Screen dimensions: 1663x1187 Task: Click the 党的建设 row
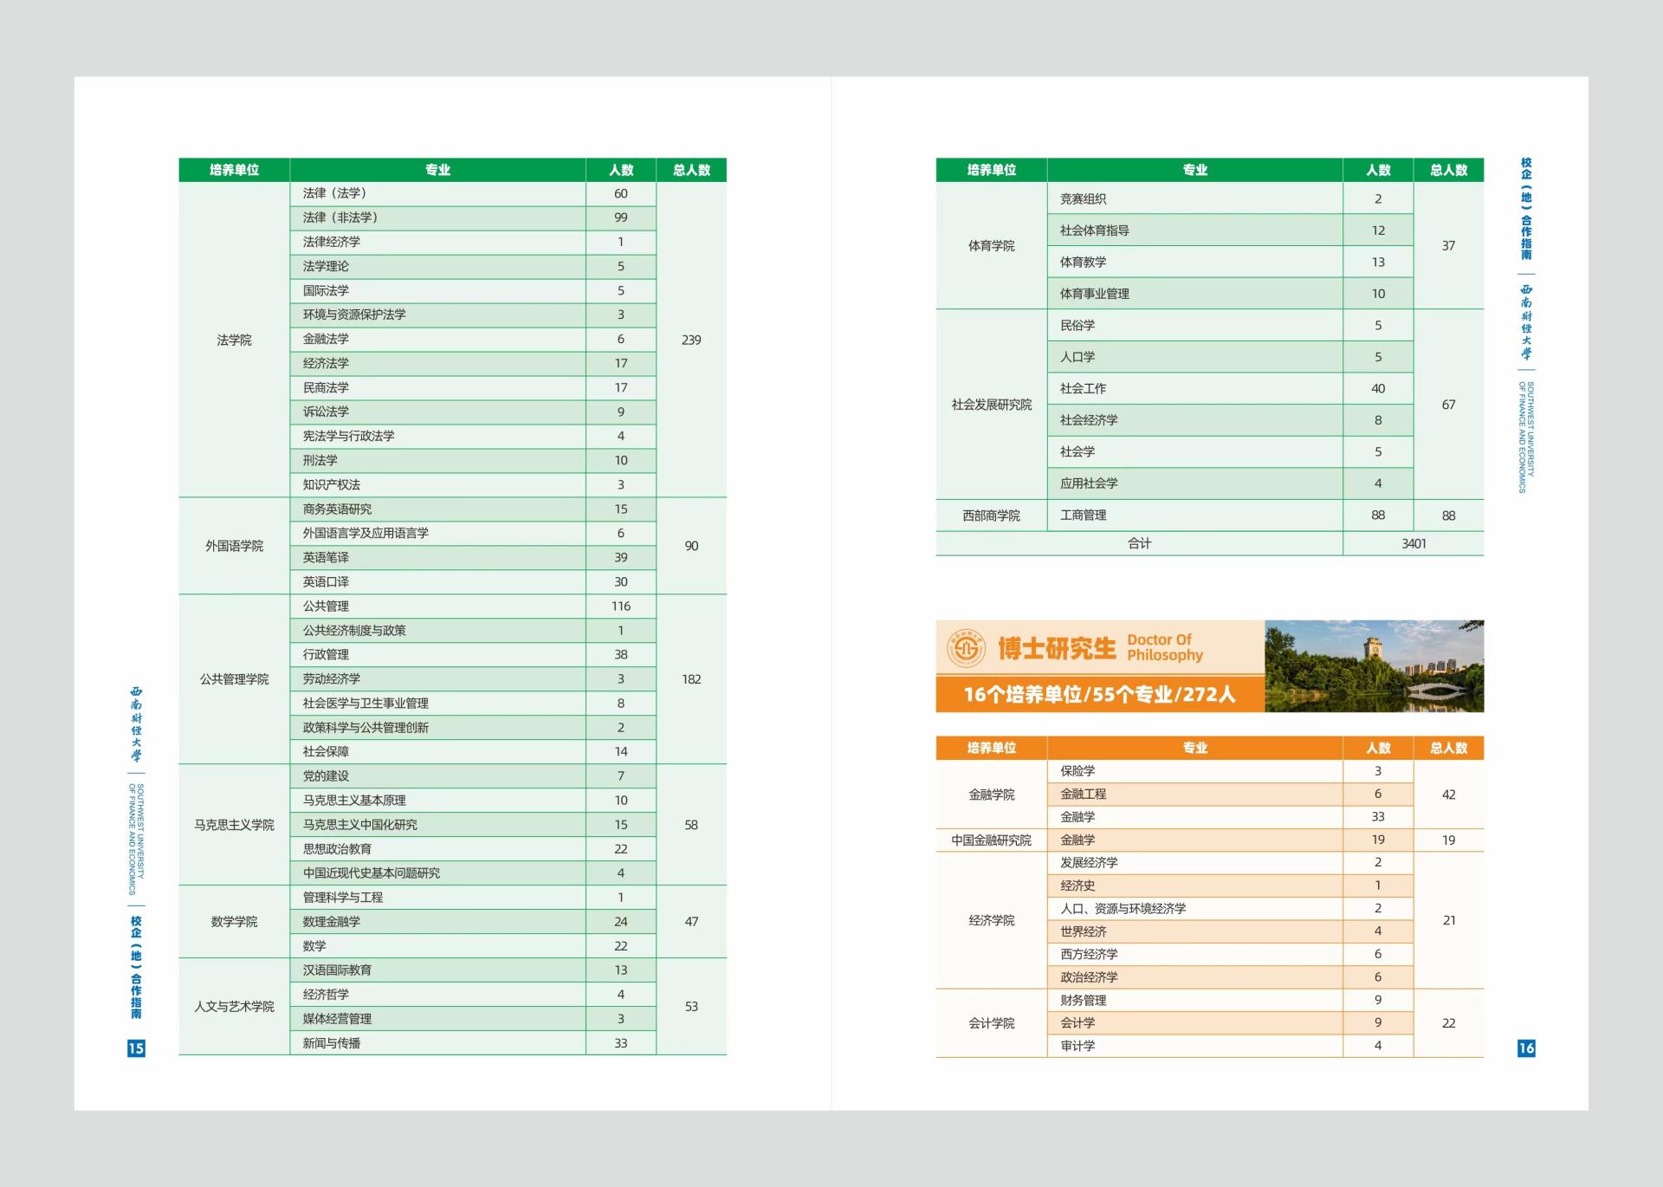tap(473, 776)
